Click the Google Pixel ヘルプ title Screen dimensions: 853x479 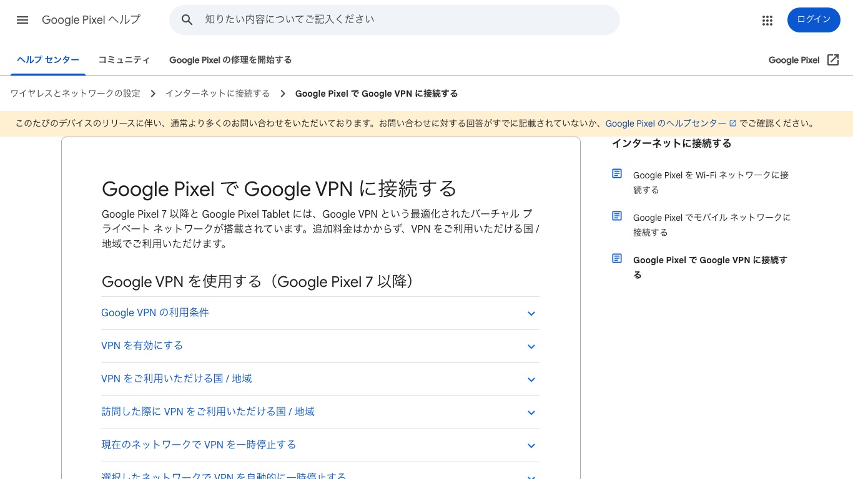pos(91,20)
